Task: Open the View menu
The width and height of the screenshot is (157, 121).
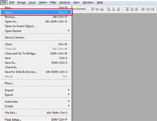Action: point(77,2)
